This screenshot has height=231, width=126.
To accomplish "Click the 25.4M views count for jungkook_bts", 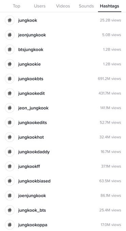I will click(x=110, y=210).
